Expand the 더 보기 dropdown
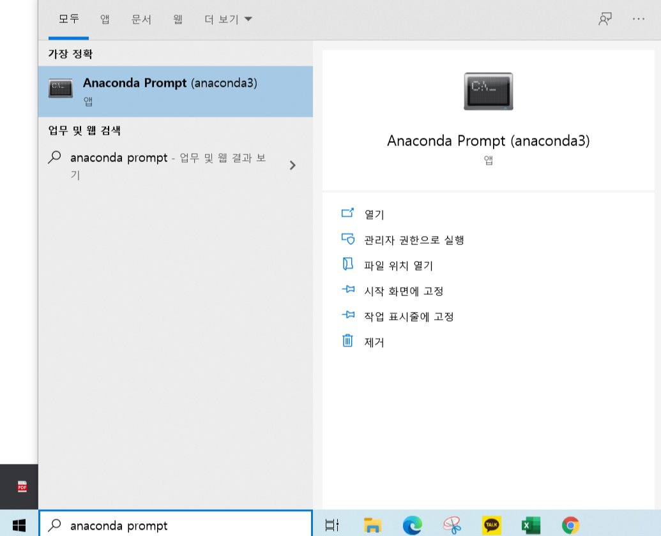The height and width of the screenshot is (536, 661). tap(228, 19)
